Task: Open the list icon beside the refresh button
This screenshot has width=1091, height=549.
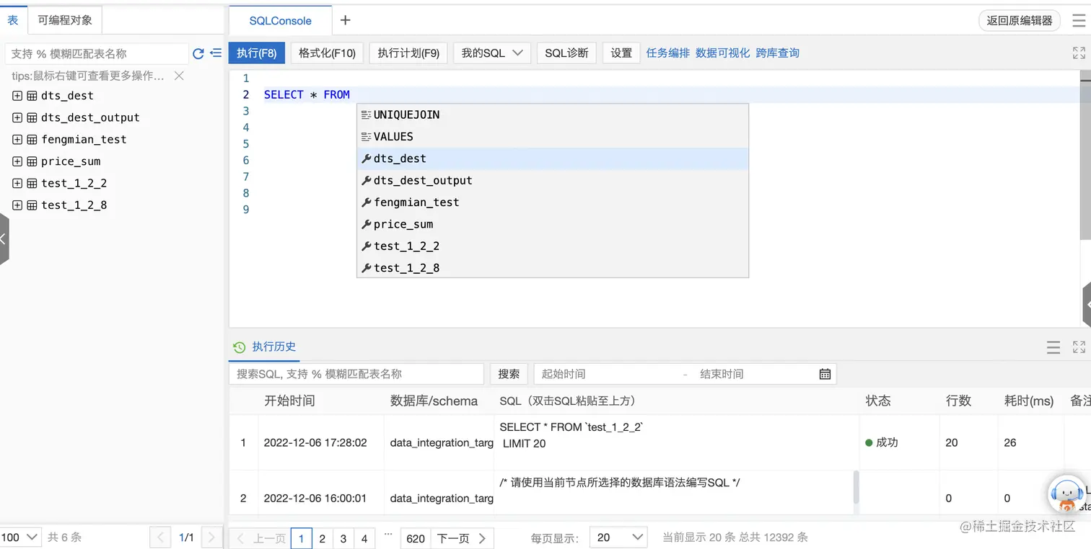Action: click(x=214, y=53)
